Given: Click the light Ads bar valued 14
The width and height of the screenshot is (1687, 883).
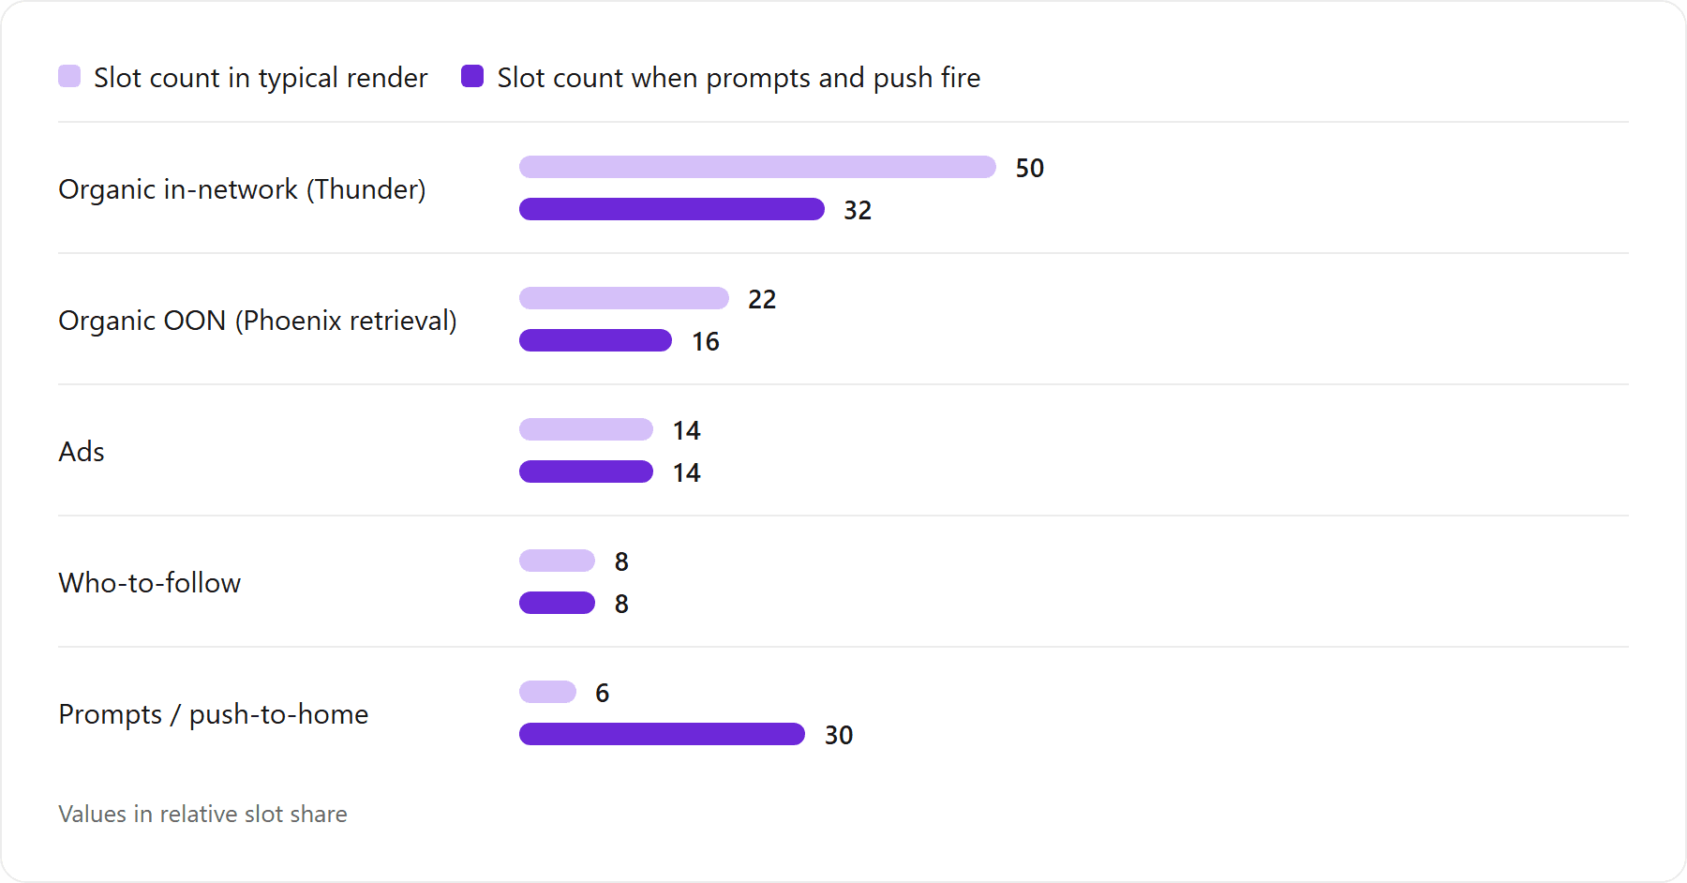Looking at the screenshot, I should (586, 429).
